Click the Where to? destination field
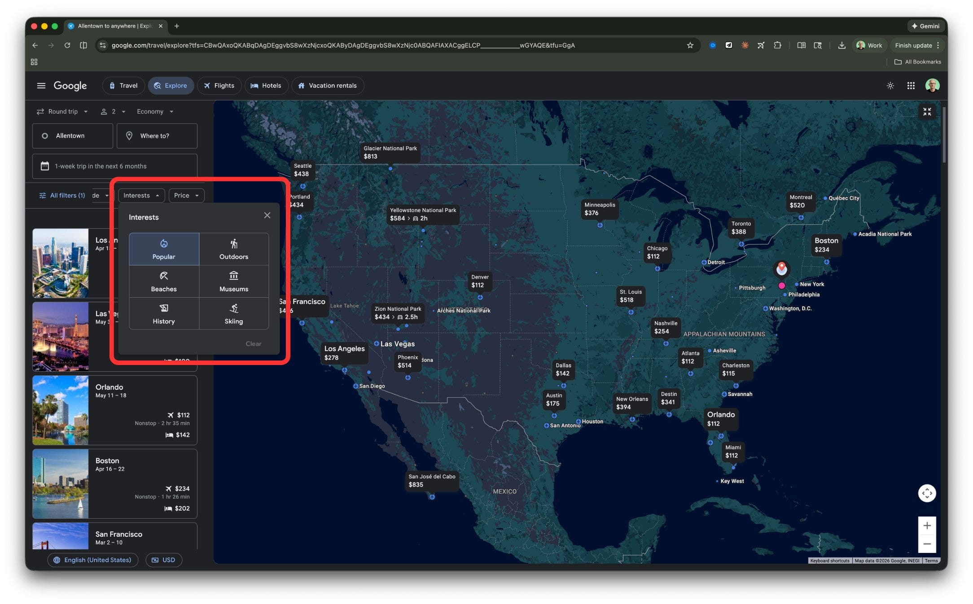This screenshot has height=604, width=973. pos(157,136)
